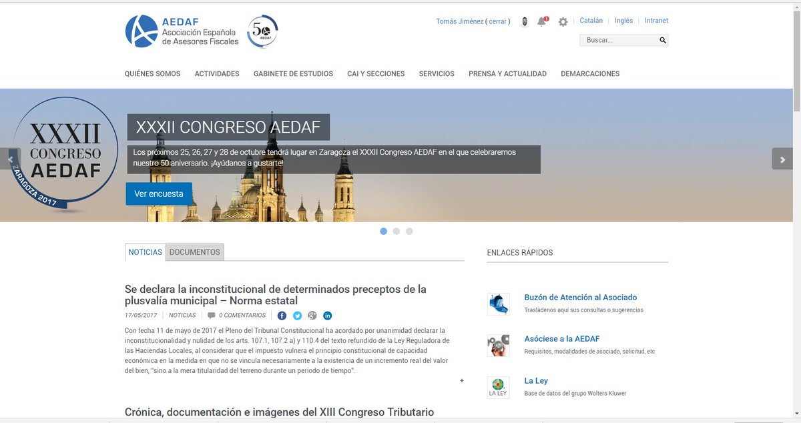Open the plusvalía municipal article headline

click(275, 295)
